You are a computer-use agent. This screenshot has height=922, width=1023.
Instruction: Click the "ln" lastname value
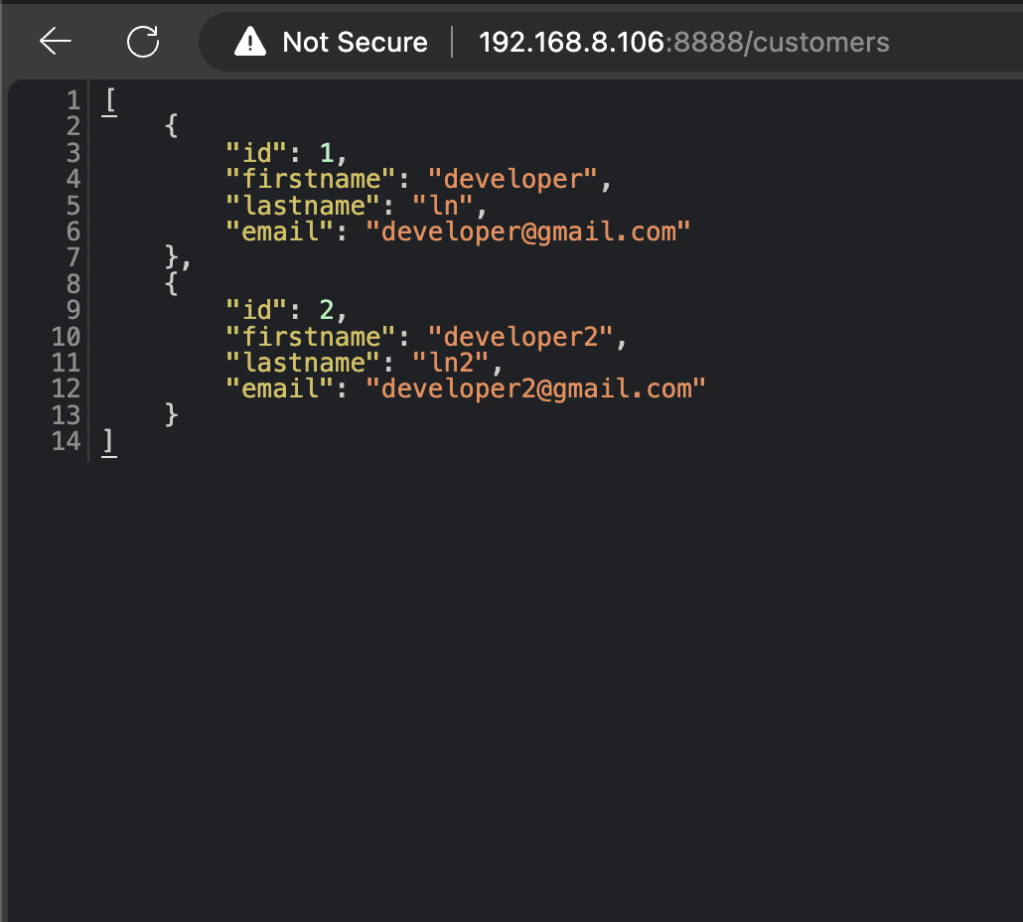click(443, 206)
